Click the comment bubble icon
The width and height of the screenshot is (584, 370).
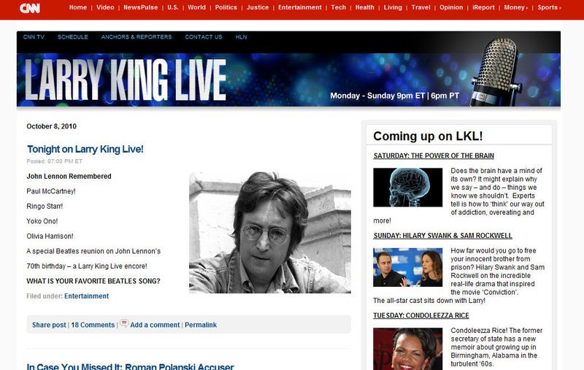pos(124,323)
